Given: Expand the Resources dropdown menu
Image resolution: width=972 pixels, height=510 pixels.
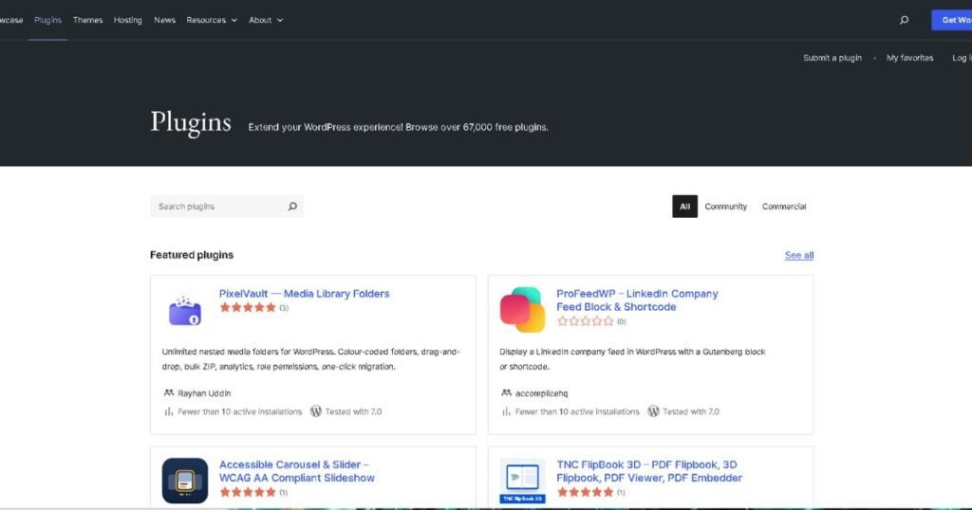Looking at the screenshot, I should [212, 20].
